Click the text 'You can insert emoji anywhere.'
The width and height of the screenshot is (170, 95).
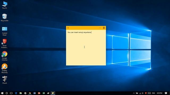(79, 32)
